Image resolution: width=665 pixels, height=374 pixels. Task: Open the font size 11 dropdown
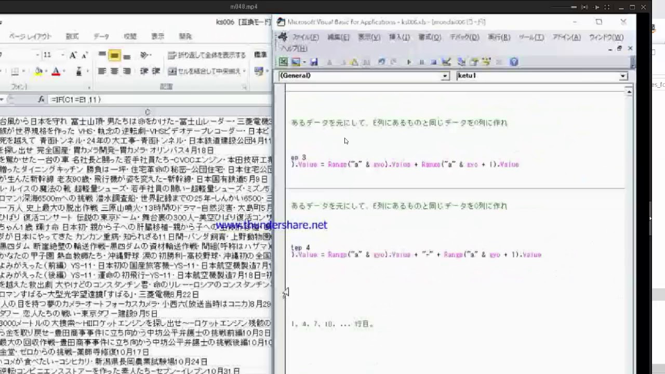62,55
